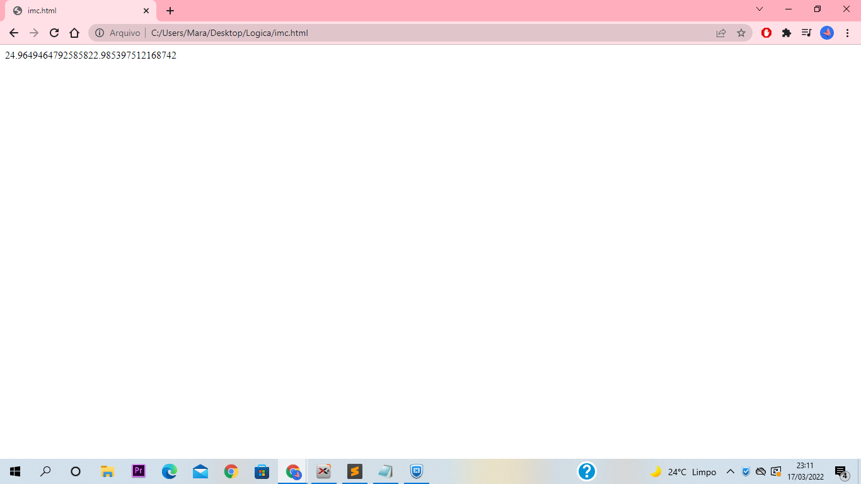Screen dimensions: 861x484
Task: Minimize the Chrome window
Action: tap(789, 9)
